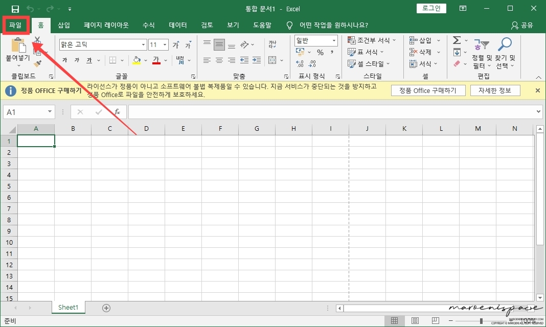The image size is (546, 327).
Task: Click the AutoSum sigma icon
Action: [457, 40]
